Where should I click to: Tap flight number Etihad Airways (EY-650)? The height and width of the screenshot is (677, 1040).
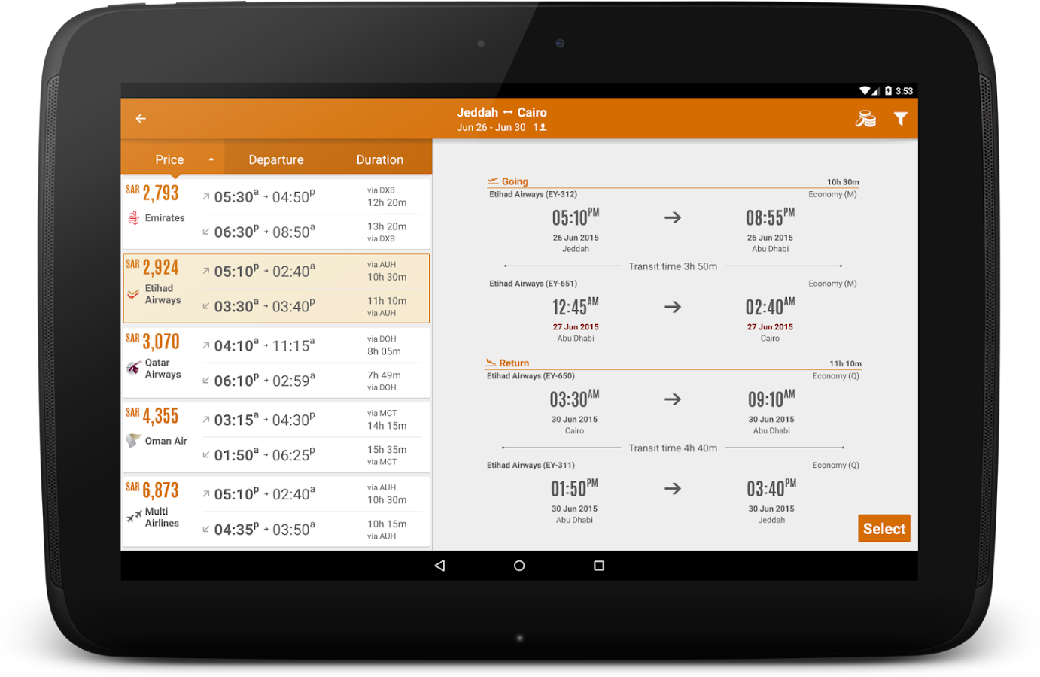[x=531, y=376]
